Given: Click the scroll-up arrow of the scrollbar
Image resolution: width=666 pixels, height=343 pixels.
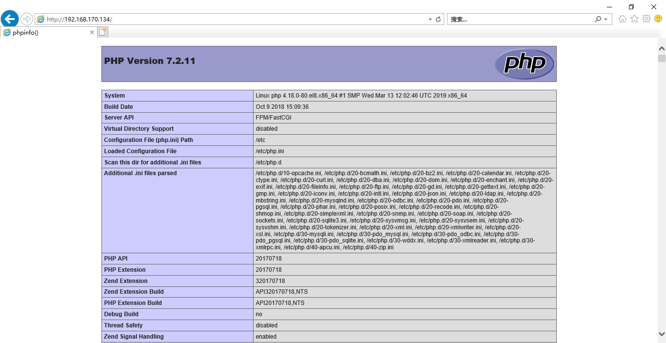Looking at the screenshot, I should click(x=662, y=48).
